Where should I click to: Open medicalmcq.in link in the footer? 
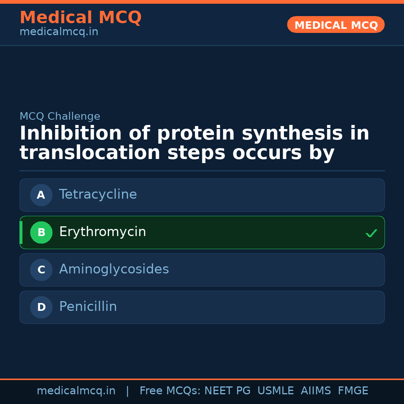click(x=76, y=391)
